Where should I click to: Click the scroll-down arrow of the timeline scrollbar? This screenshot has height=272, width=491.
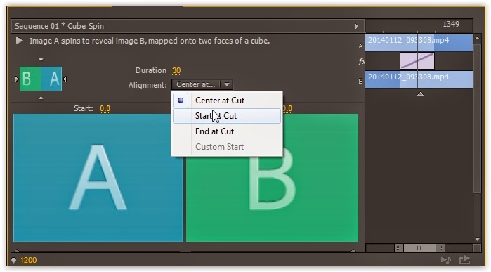477,239
